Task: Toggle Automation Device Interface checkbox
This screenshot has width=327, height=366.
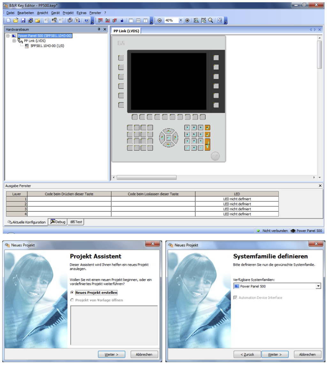Action: tap(236, 298)
